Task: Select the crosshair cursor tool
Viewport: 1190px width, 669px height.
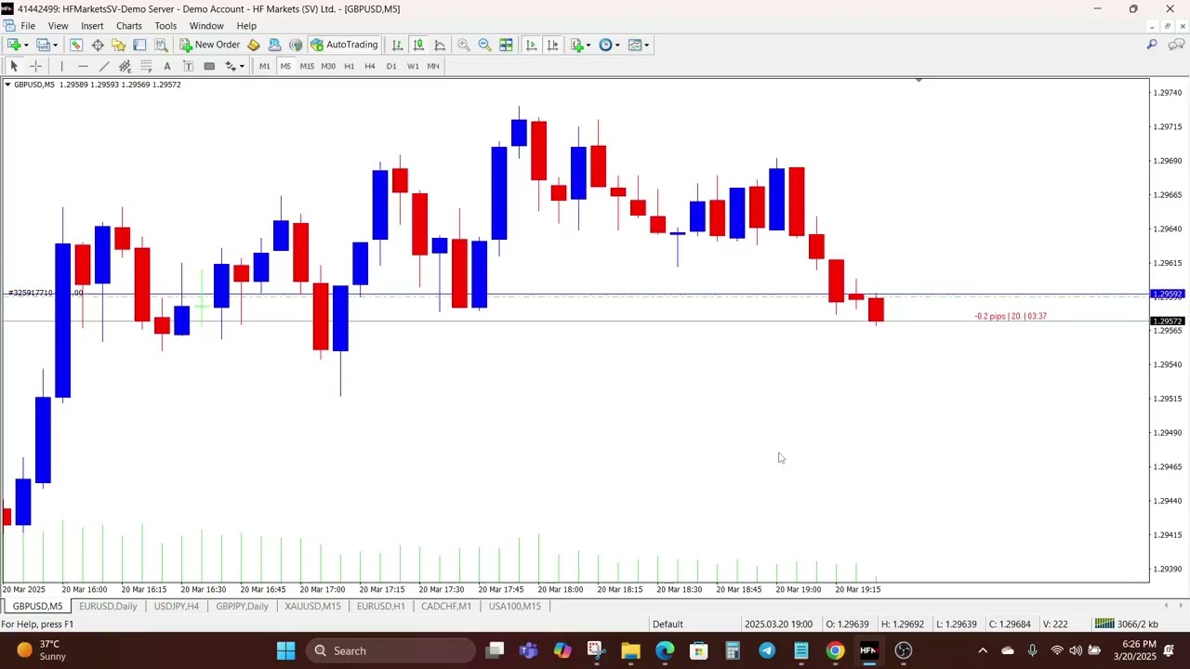Action: tap(35, 66)
